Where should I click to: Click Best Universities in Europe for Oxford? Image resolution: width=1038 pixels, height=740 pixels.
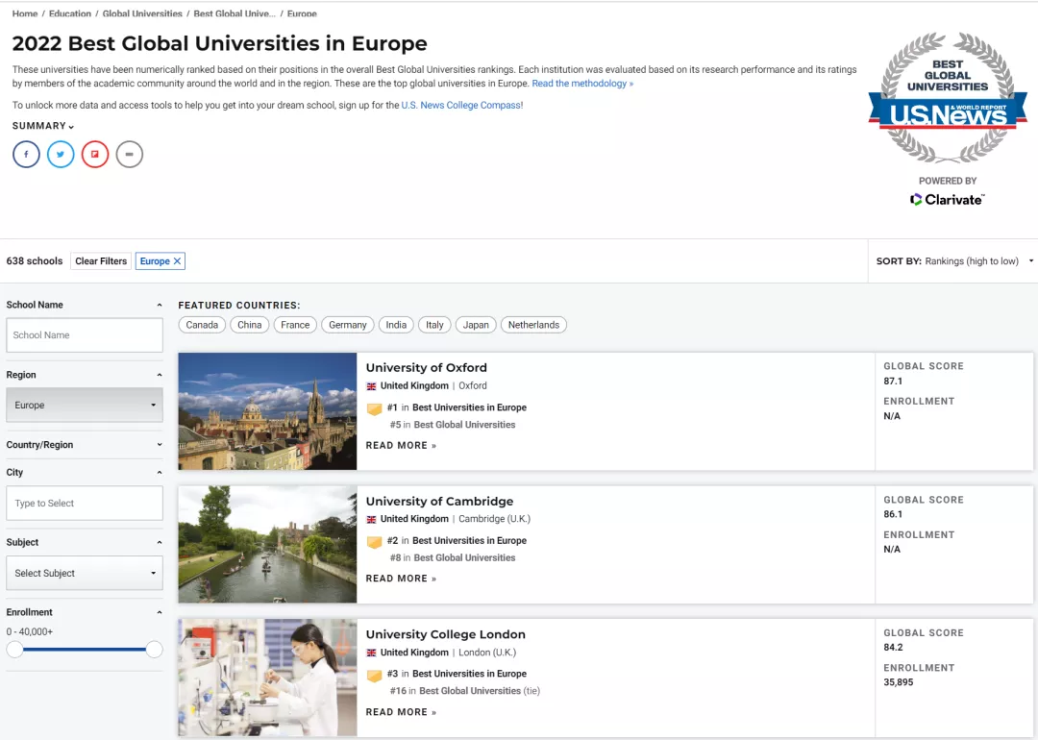click(469, 407)
